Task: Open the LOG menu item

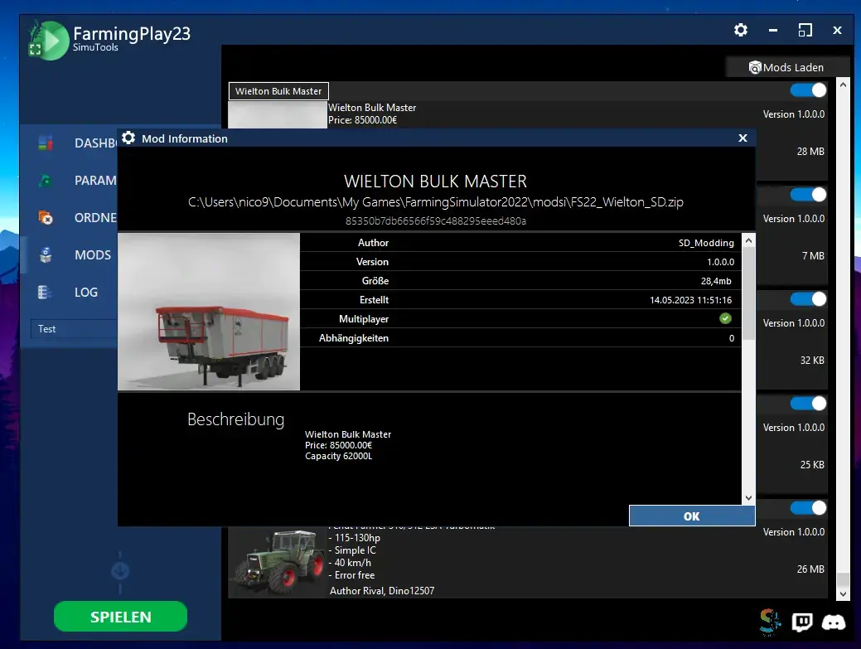Action: point(86,293)
